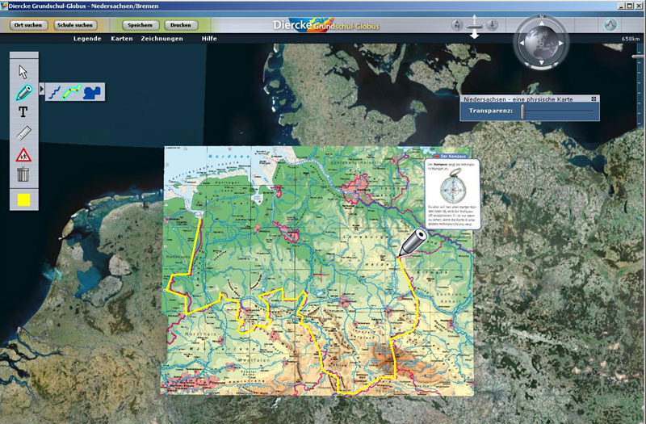Toggle the terrain relief mountain icon
This screenshot has height=424, width=646.
pos(610,25)
